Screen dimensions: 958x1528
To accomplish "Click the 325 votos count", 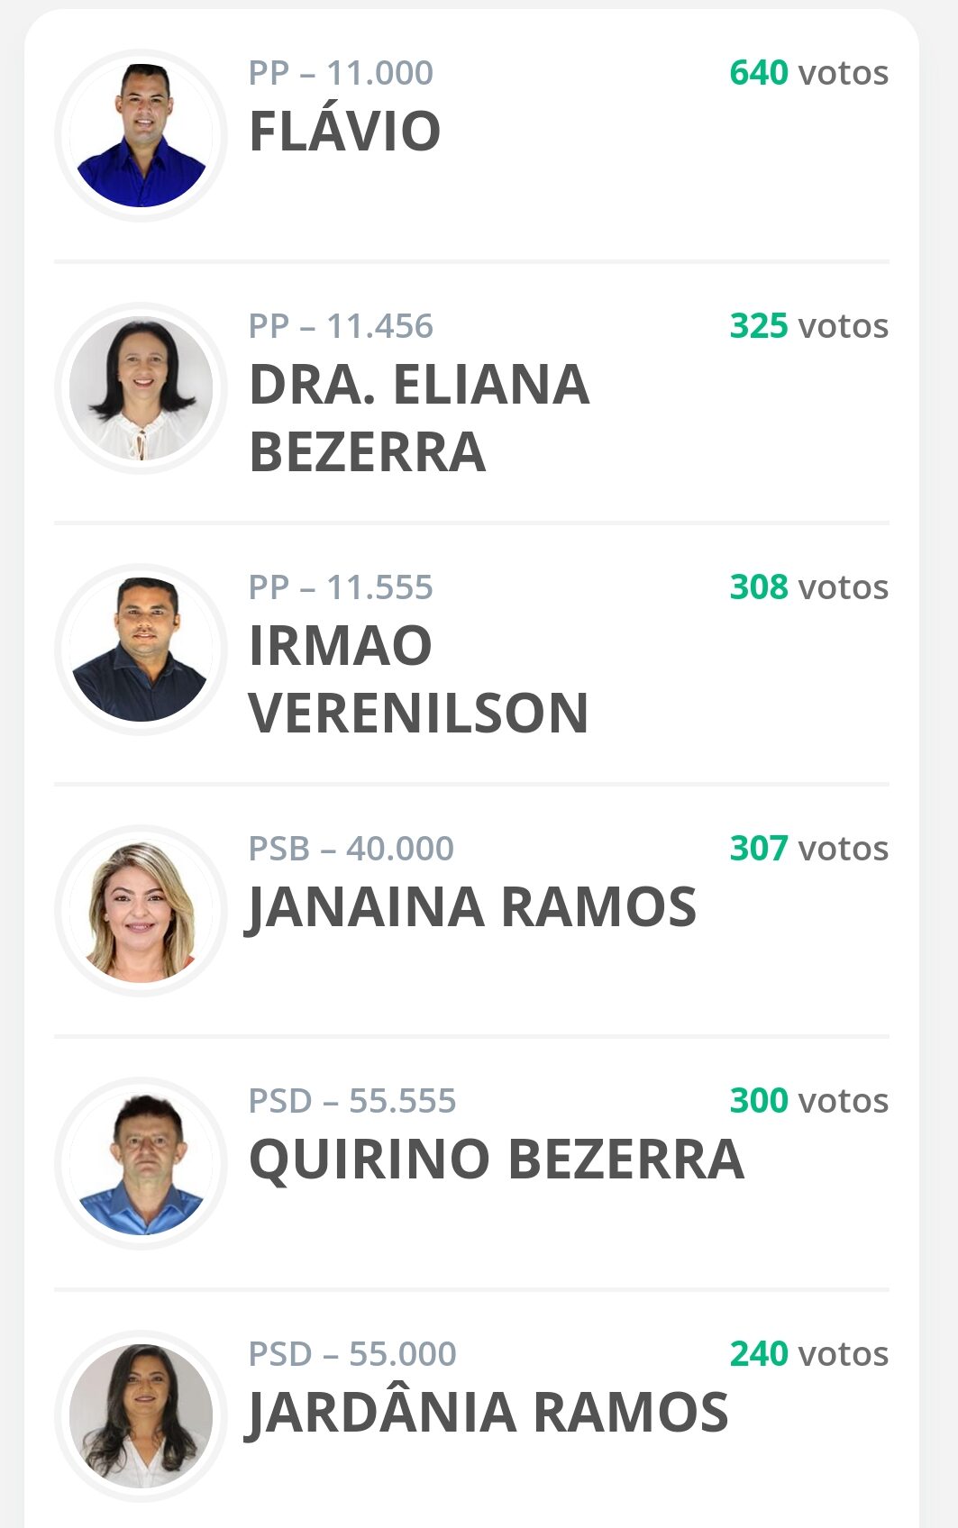I will (809, 326).
